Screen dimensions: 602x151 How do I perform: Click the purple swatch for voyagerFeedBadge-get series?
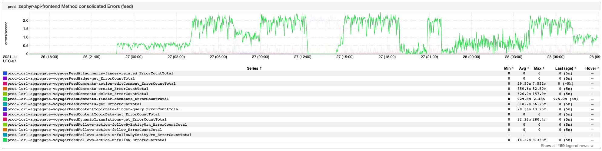[x=5, y=78]
